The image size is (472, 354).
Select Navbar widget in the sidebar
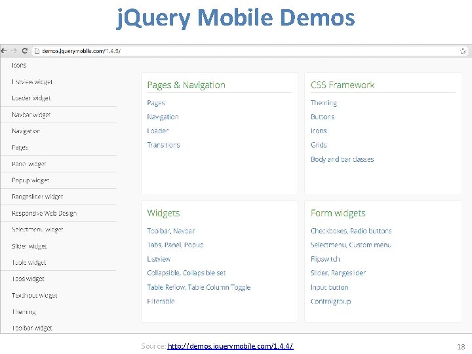point(31,115)
